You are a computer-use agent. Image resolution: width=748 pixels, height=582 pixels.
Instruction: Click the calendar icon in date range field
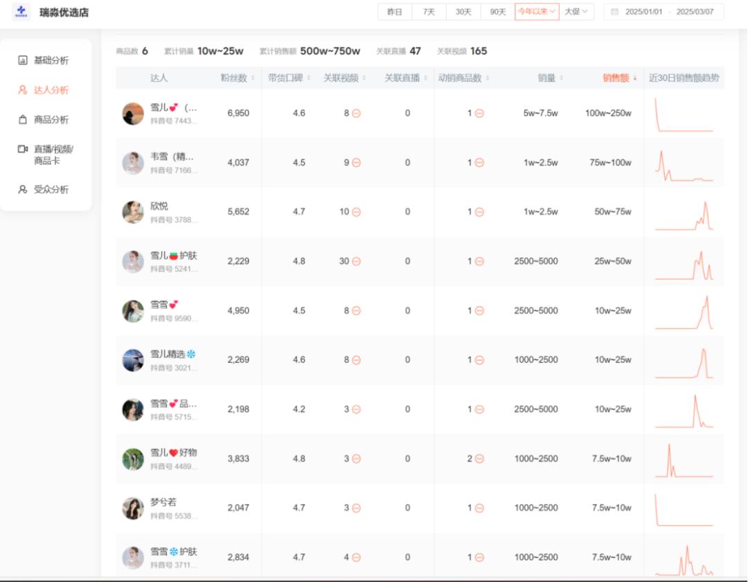[614, 12]
